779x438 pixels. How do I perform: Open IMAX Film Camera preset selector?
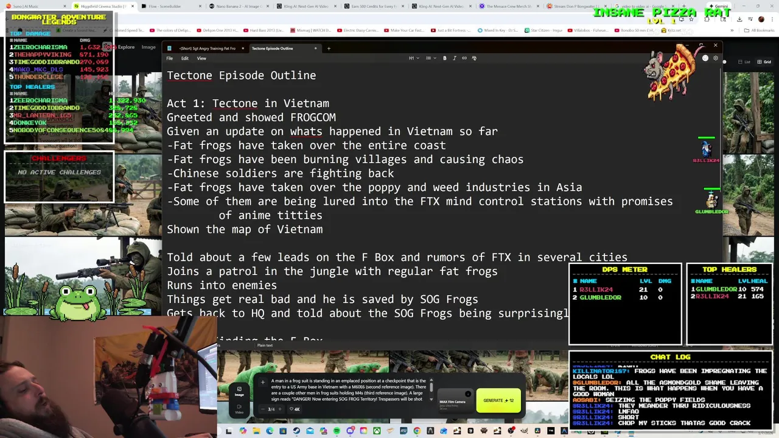455,401
